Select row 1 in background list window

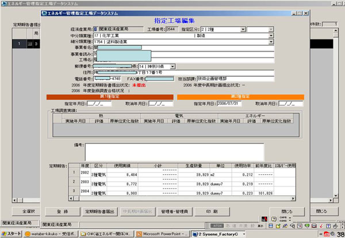pos(19,44)
